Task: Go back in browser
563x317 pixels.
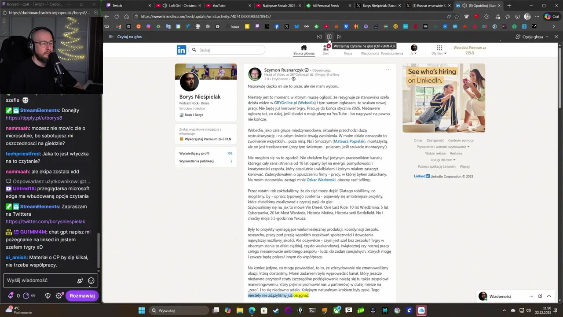Action: click(107, 16)
